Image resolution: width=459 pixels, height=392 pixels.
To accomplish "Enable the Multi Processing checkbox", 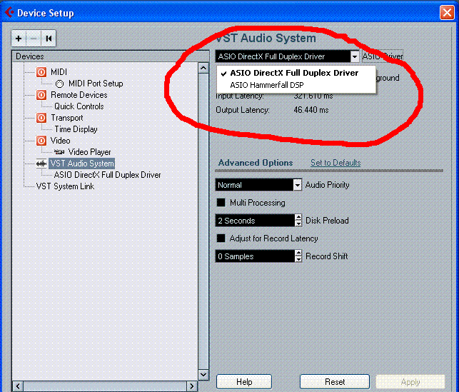I will [x=221, y=203].
